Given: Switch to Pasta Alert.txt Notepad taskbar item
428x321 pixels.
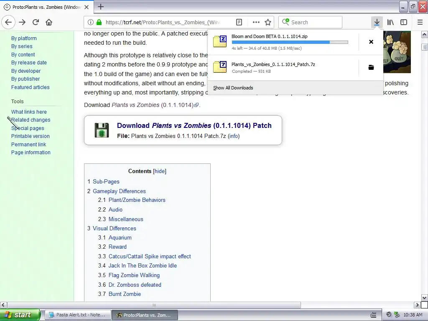Looking at the screenshot, I should tap(78, 315).
